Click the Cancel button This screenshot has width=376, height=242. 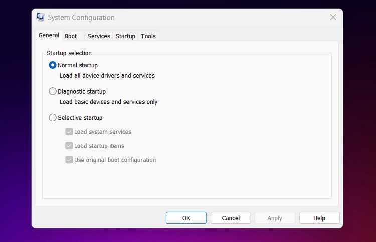coord(231,218)
